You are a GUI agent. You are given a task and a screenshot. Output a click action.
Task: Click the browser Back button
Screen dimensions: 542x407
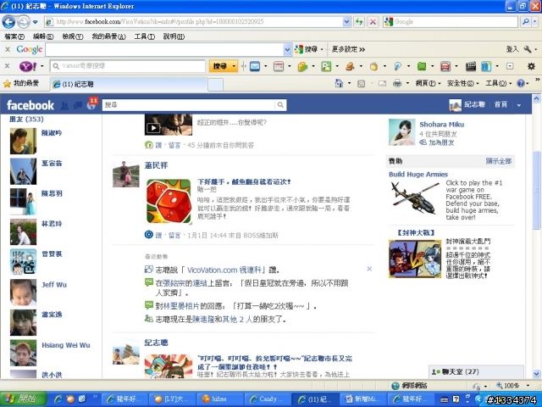click(8, 22)
